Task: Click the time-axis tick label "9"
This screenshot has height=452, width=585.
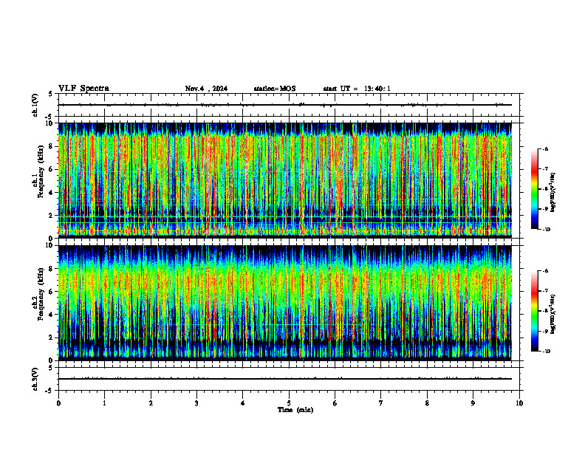Action: [x=473, y=403]
